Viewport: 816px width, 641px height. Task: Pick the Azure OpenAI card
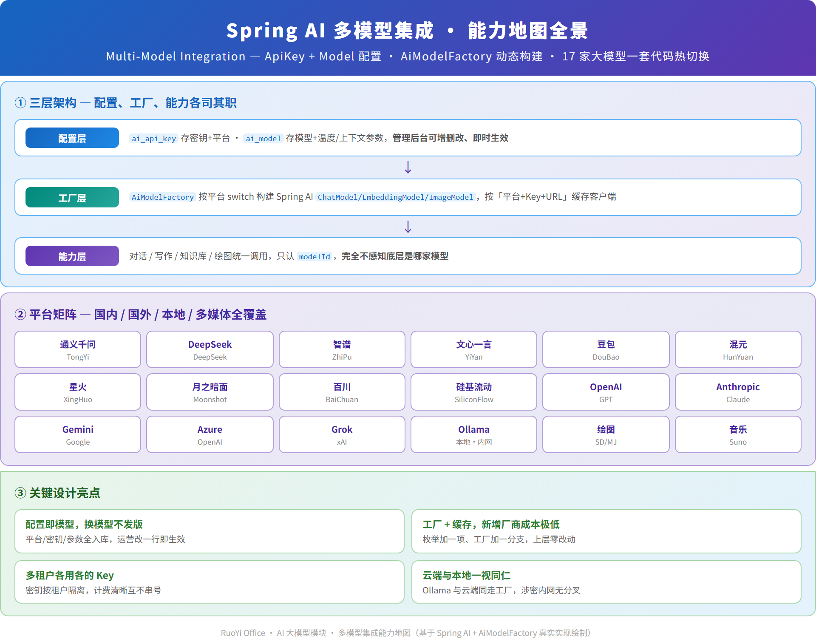coord(210,434)
